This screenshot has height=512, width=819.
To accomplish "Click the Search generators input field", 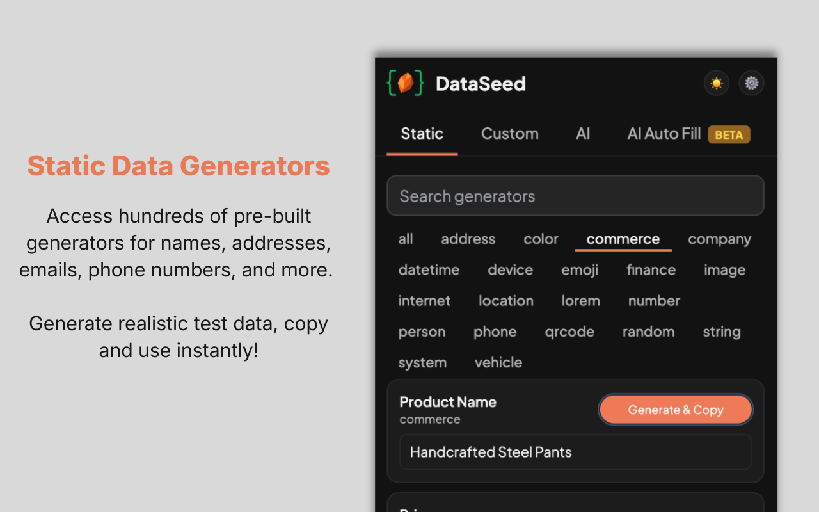I will tap(575, 196).
